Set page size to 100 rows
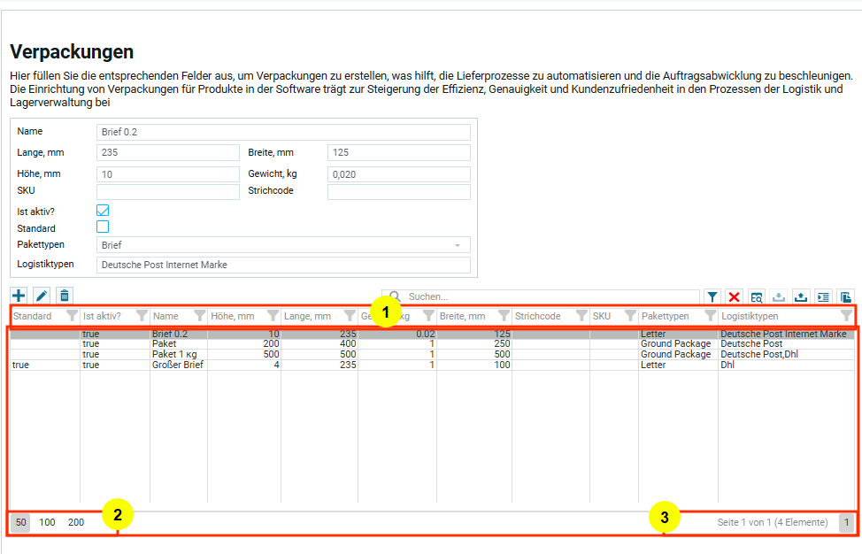 pyautogui.click(x=47, y=523)
